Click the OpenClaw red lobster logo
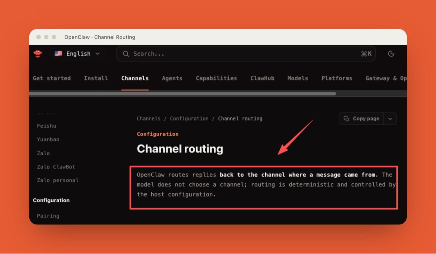436x254 pixels. (38, 54)
